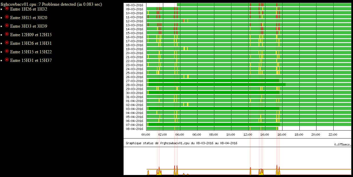Click the red error icon beside 15H15 et 15H22
Viewport: 353px width, 177px height.
click(7, 51)
